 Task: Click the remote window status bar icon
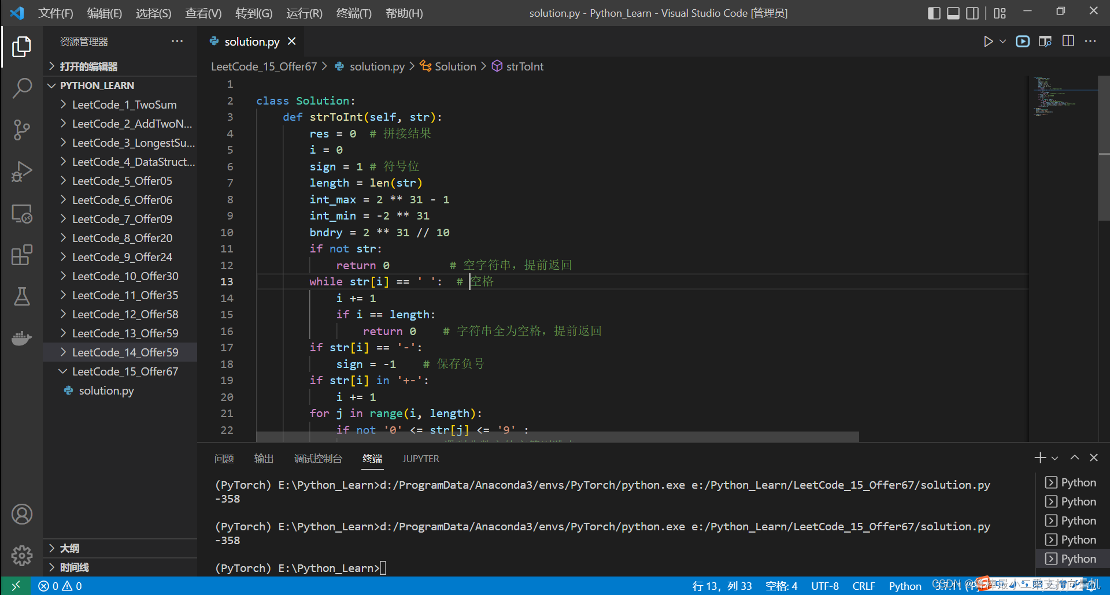(16, 586)
